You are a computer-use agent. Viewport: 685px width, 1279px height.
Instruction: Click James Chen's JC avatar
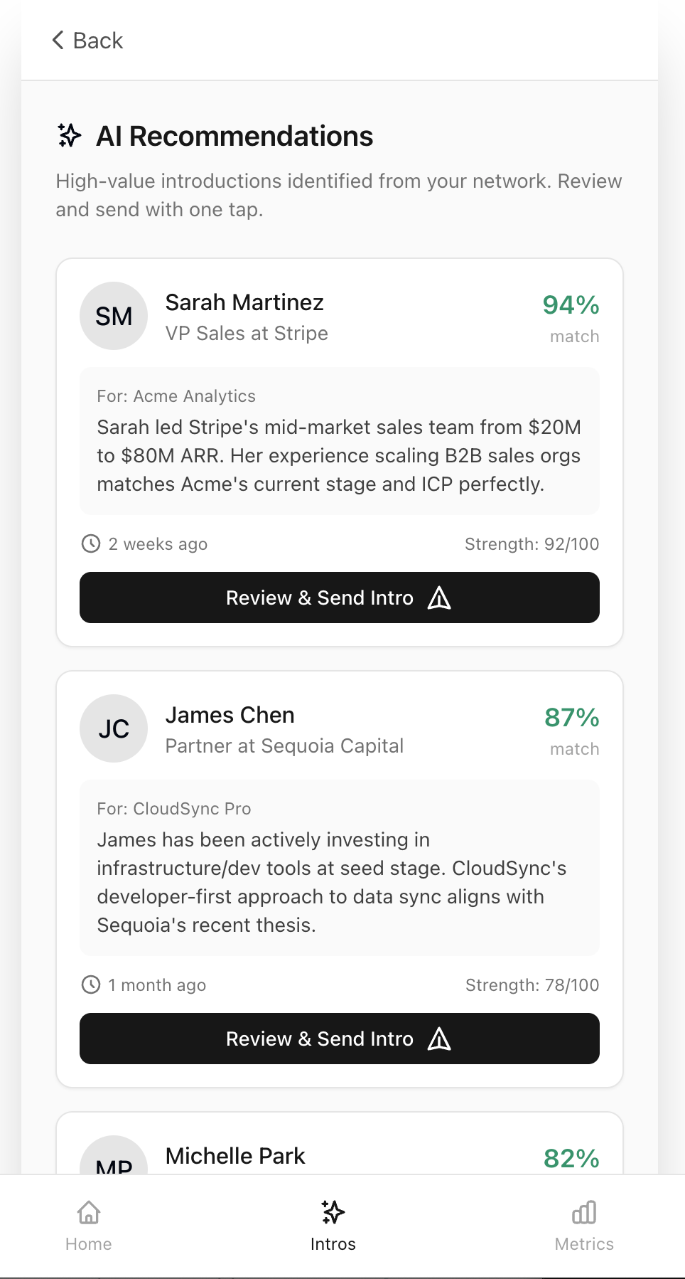pyautogui.click(x=114, y=728)
